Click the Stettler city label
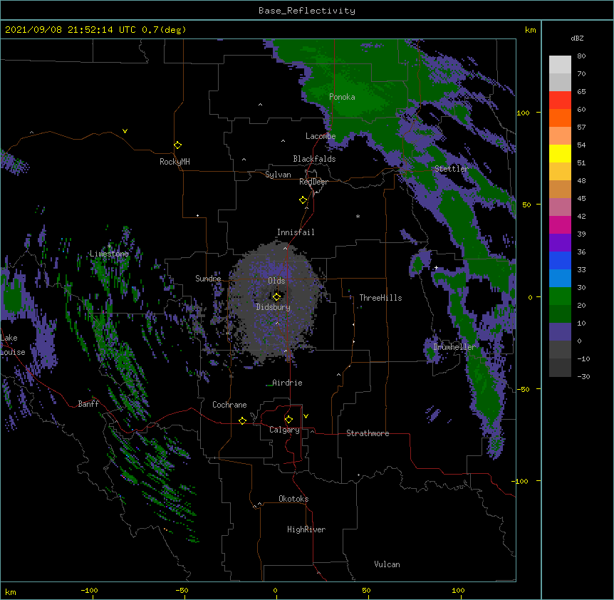Image resolution: width=614 pixels, height=600 pixels. 451,169
